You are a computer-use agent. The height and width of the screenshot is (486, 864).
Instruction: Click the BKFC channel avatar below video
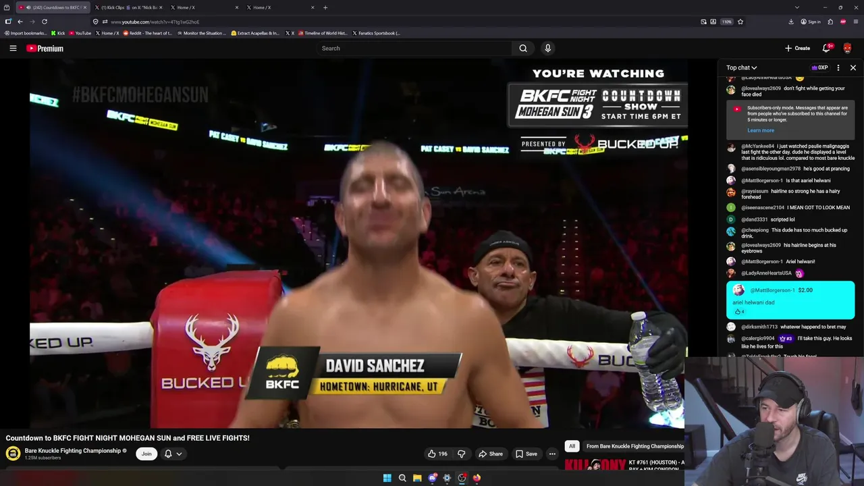tap(13, 454)
